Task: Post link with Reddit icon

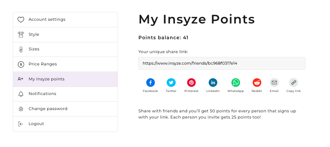Action: 257,82
